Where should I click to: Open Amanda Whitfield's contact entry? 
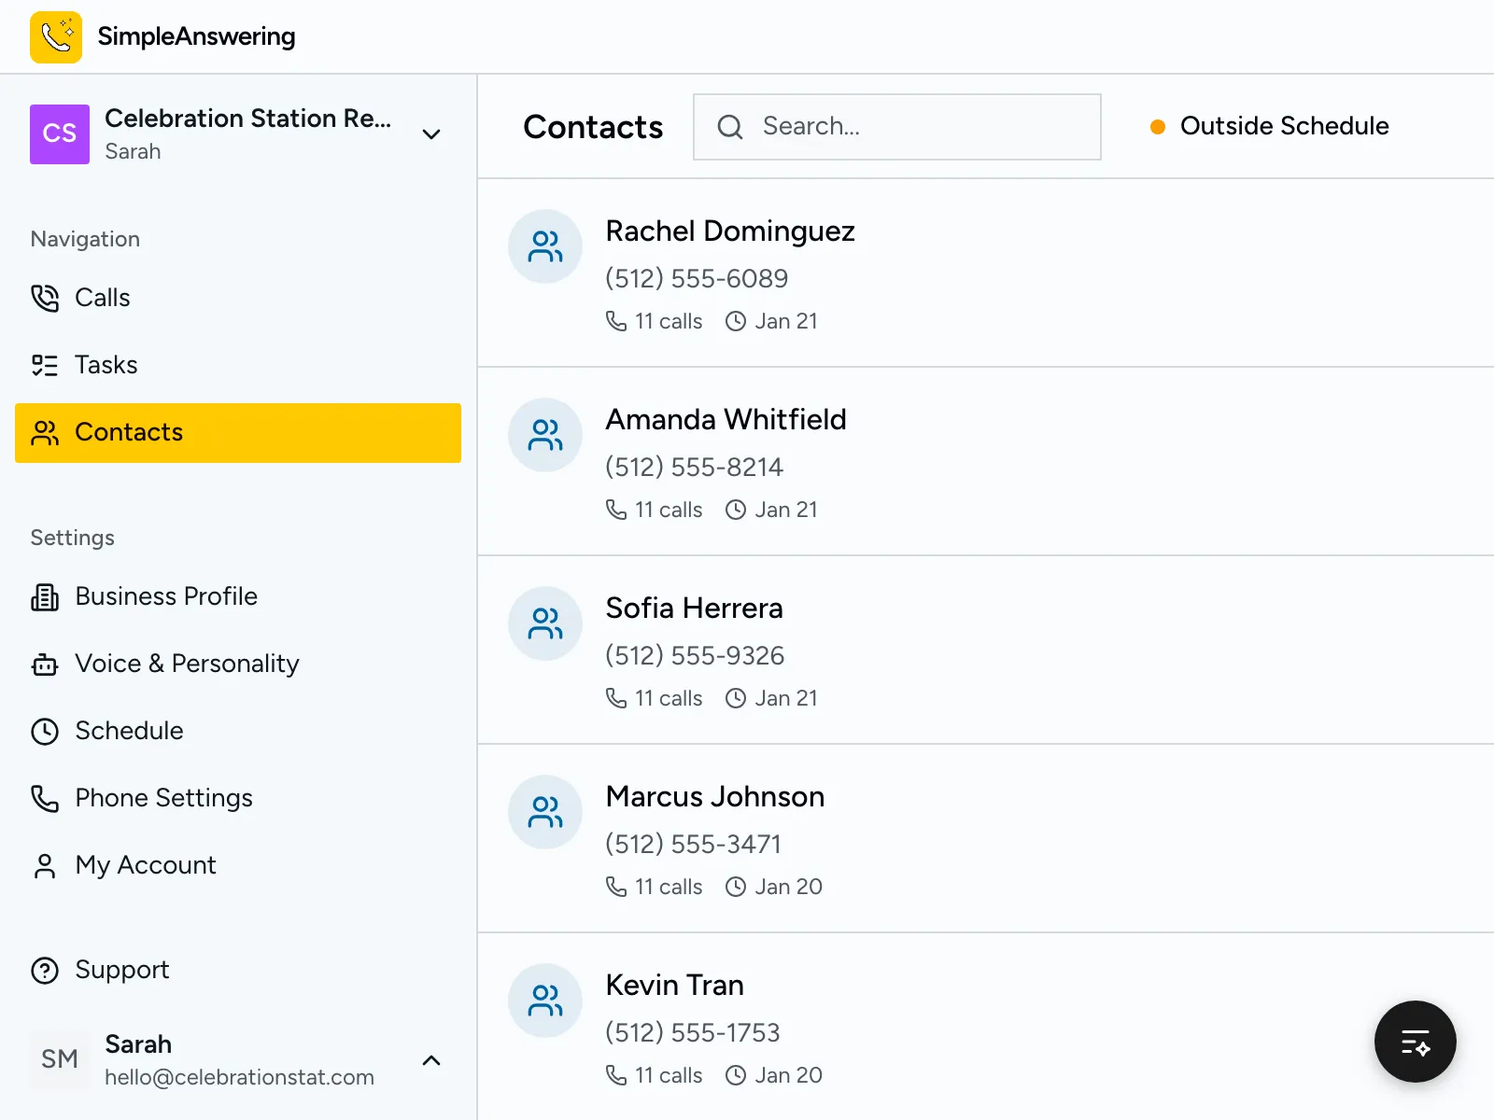pos(726,420)
